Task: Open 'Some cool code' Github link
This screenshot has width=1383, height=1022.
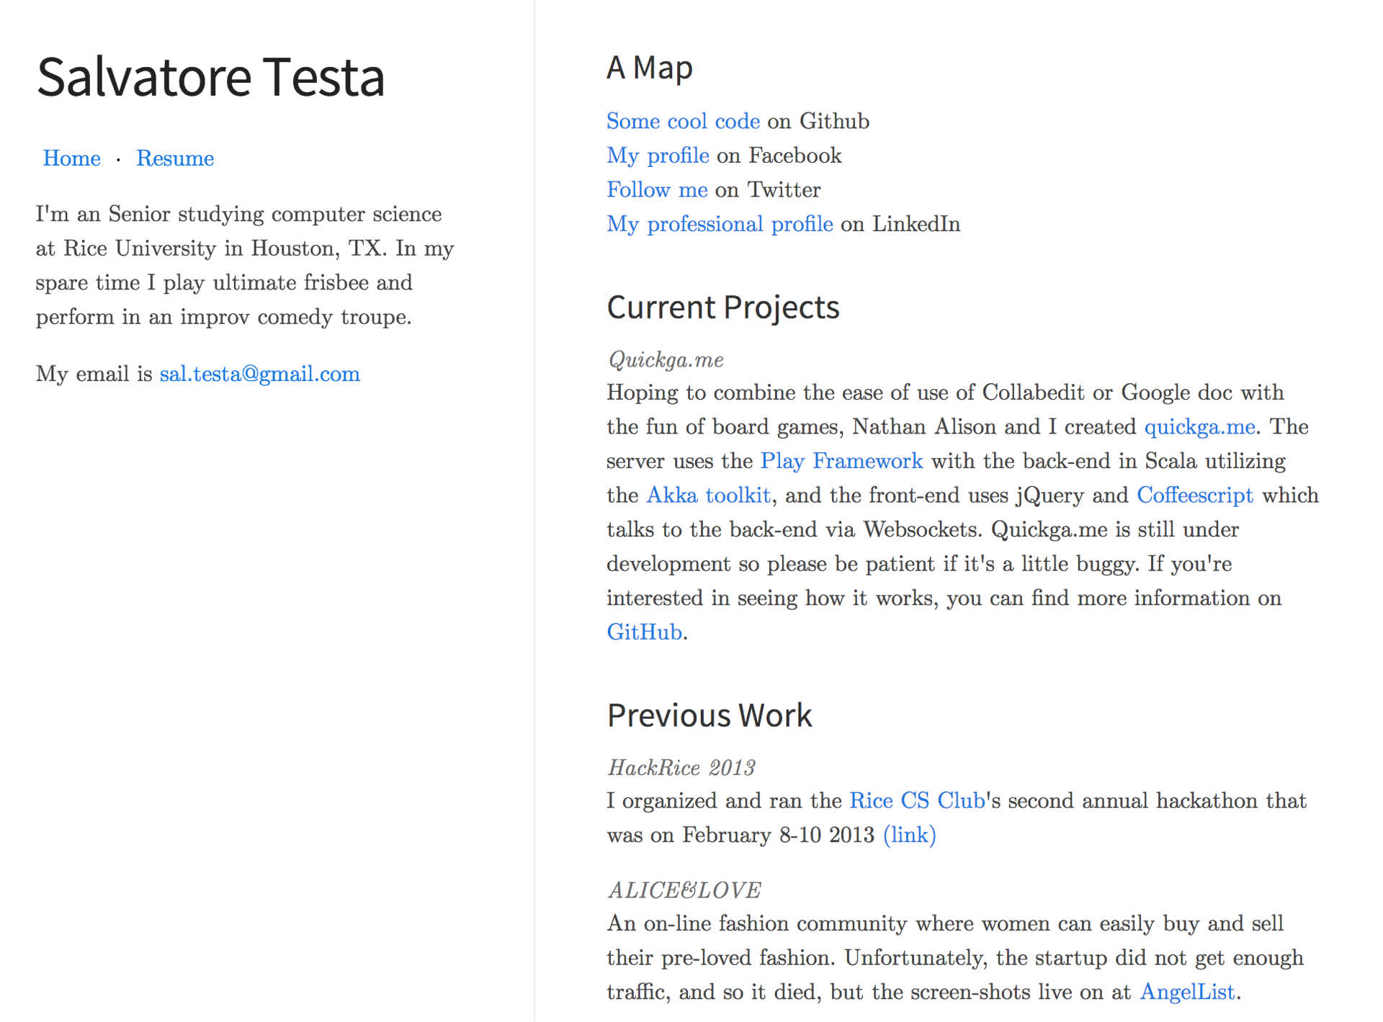Action: pos(683,121)
